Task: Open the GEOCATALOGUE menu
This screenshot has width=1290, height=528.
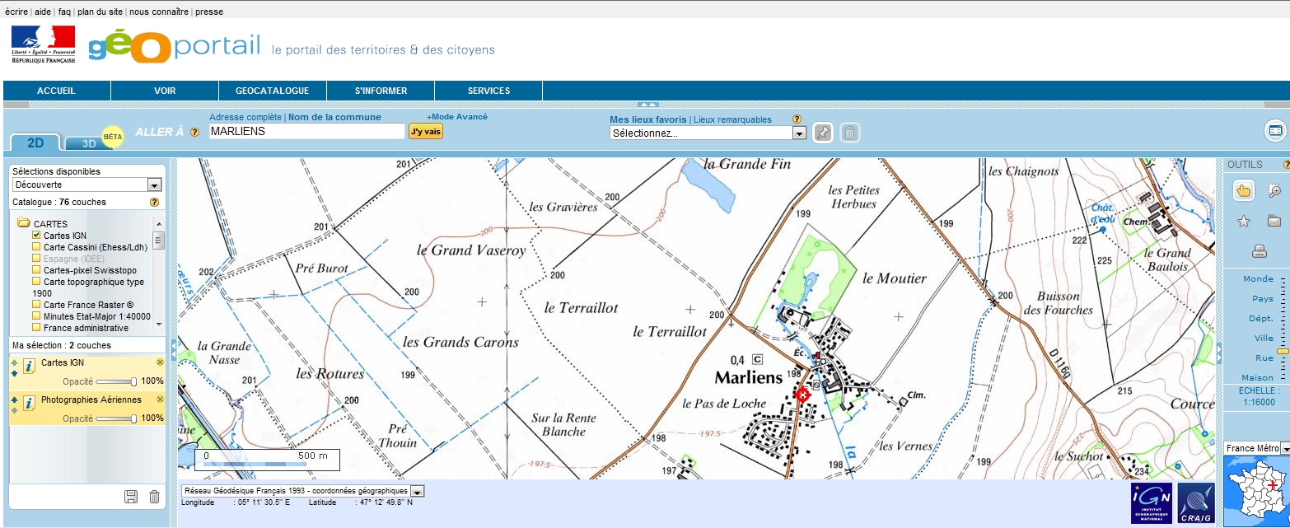Action: [273, 91]
